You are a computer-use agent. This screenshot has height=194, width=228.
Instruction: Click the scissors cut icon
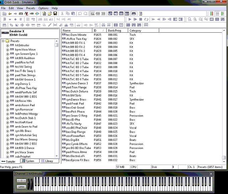coord(62,14)
